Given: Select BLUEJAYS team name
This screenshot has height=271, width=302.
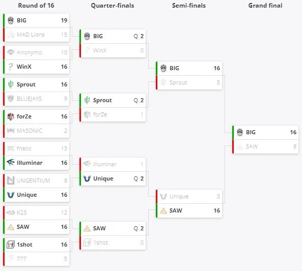Looking at the screenshot, I should click(29, 99).
